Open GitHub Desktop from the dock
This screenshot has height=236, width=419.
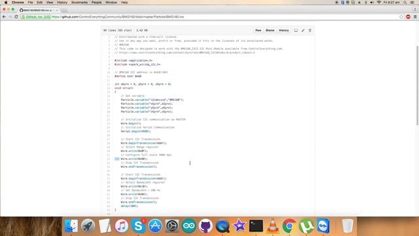[x=206, y=226]
